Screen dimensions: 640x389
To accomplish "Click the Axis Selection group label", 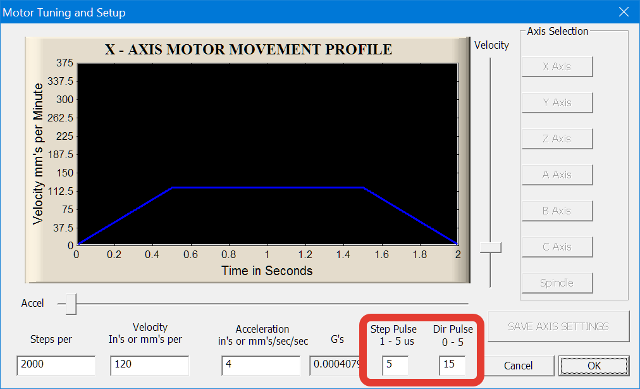I will 558,31.
